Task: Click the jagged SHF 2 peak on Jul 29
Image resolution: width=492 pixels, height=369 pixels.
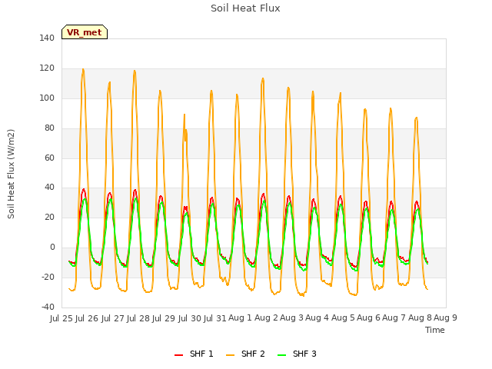Action: [185, 127]
